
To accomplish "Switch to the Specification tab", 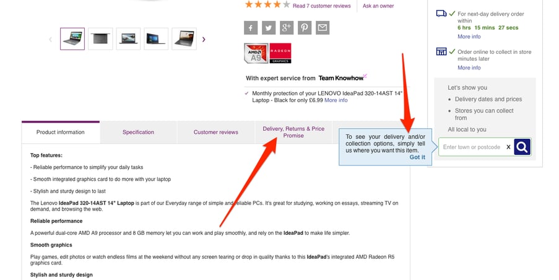I will (138, 133).
